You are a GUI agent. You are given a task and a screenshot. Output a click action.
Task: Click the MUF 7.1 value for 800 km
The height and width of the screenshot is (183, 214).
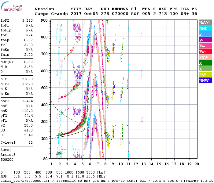pyautogui.click(x=59, y=177)
